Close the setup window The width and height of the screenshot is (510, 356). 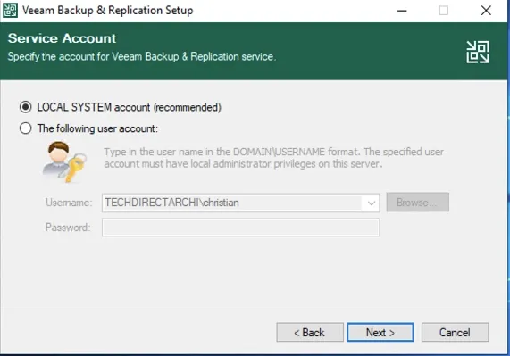click(x=486, y=11)
